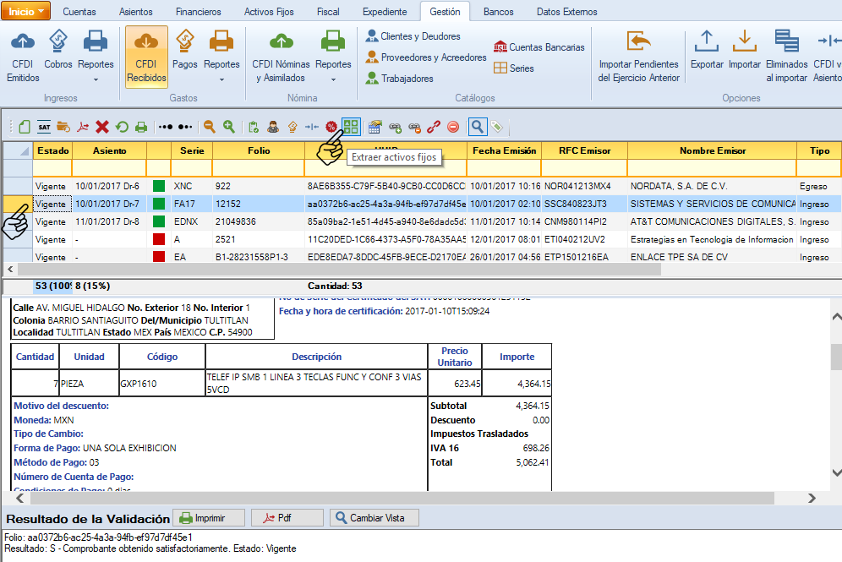Viewport: 842px width, 562px height.
Task: Click Importar Pendientes del Ejercicio Anterior
Action: tap(638, 56)
